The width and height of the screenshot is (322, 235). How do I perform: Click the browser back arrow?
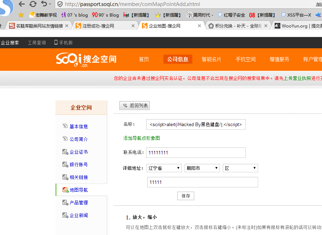pos(22,4)
